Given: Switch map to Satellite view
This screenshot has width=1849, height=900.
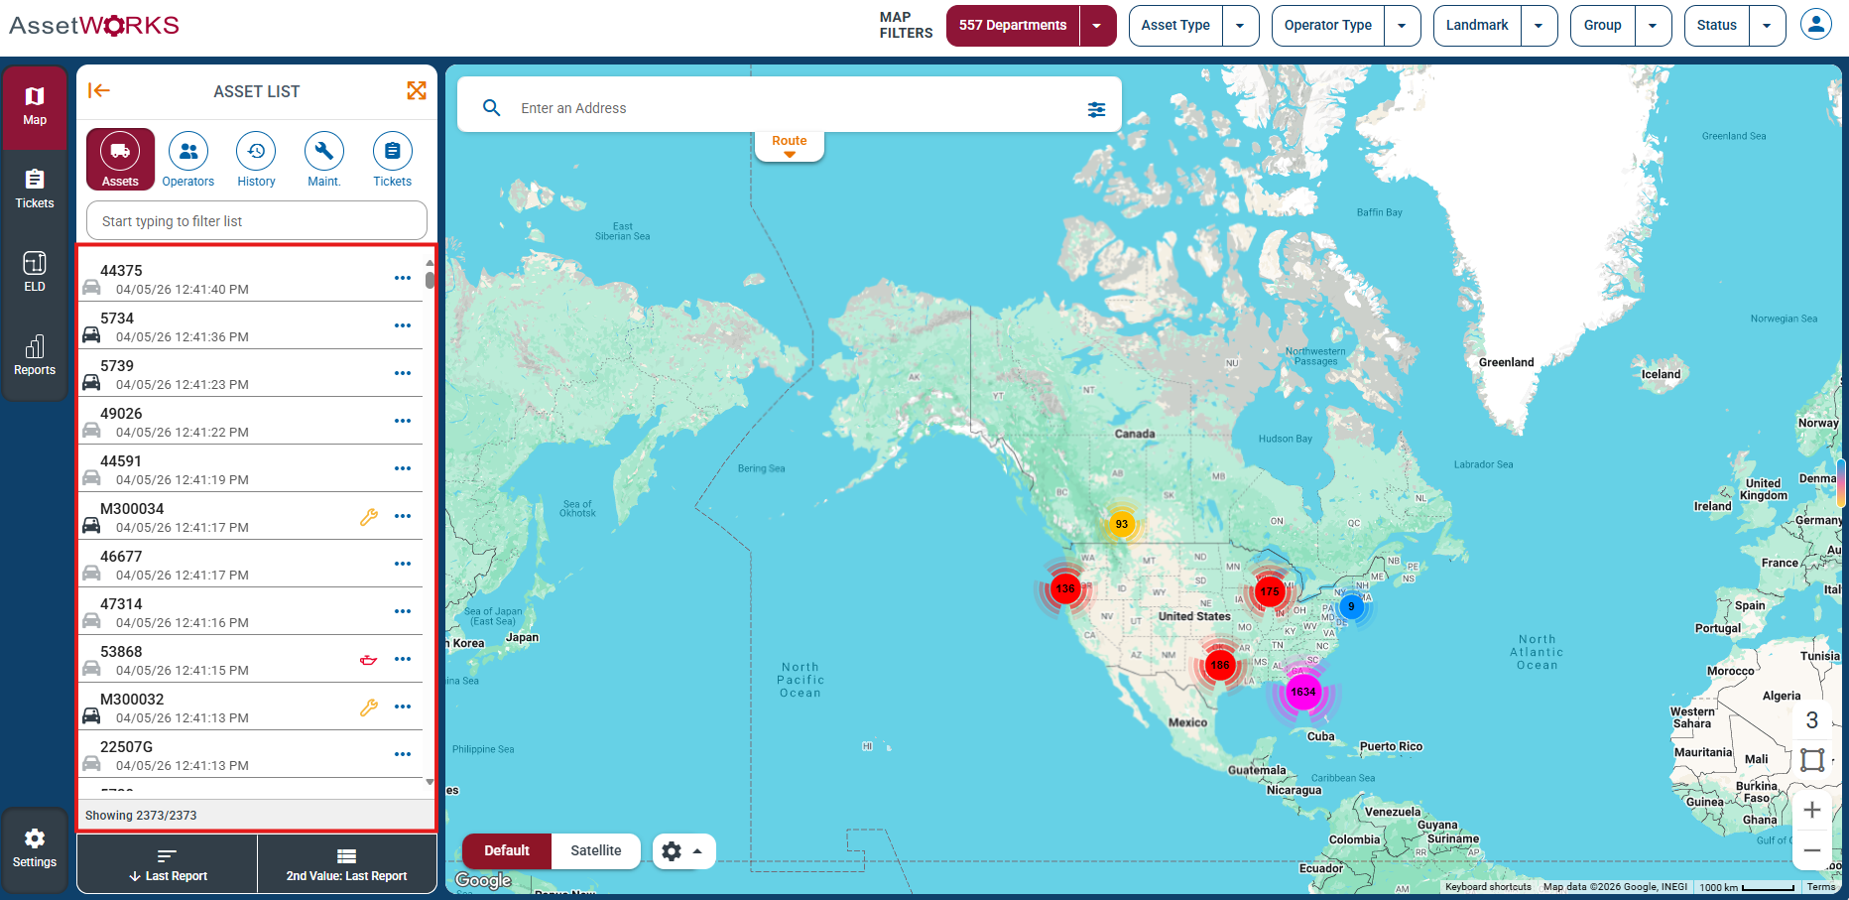Looking at the screenshot, I should (596, 850).
